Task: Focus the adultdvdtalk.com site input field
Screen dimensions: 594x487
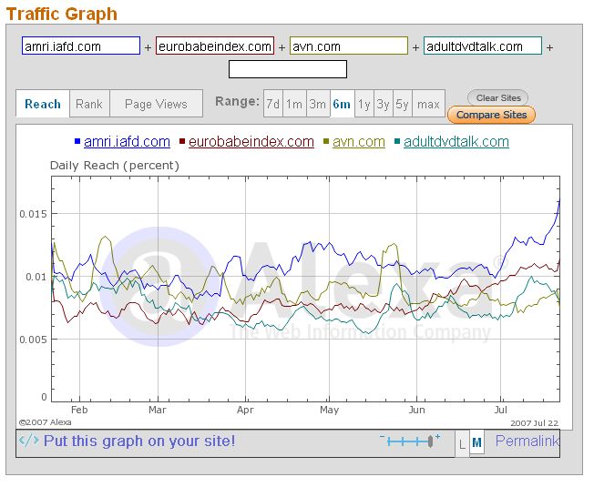Action: pyautogui.click(x=483, y=46)
